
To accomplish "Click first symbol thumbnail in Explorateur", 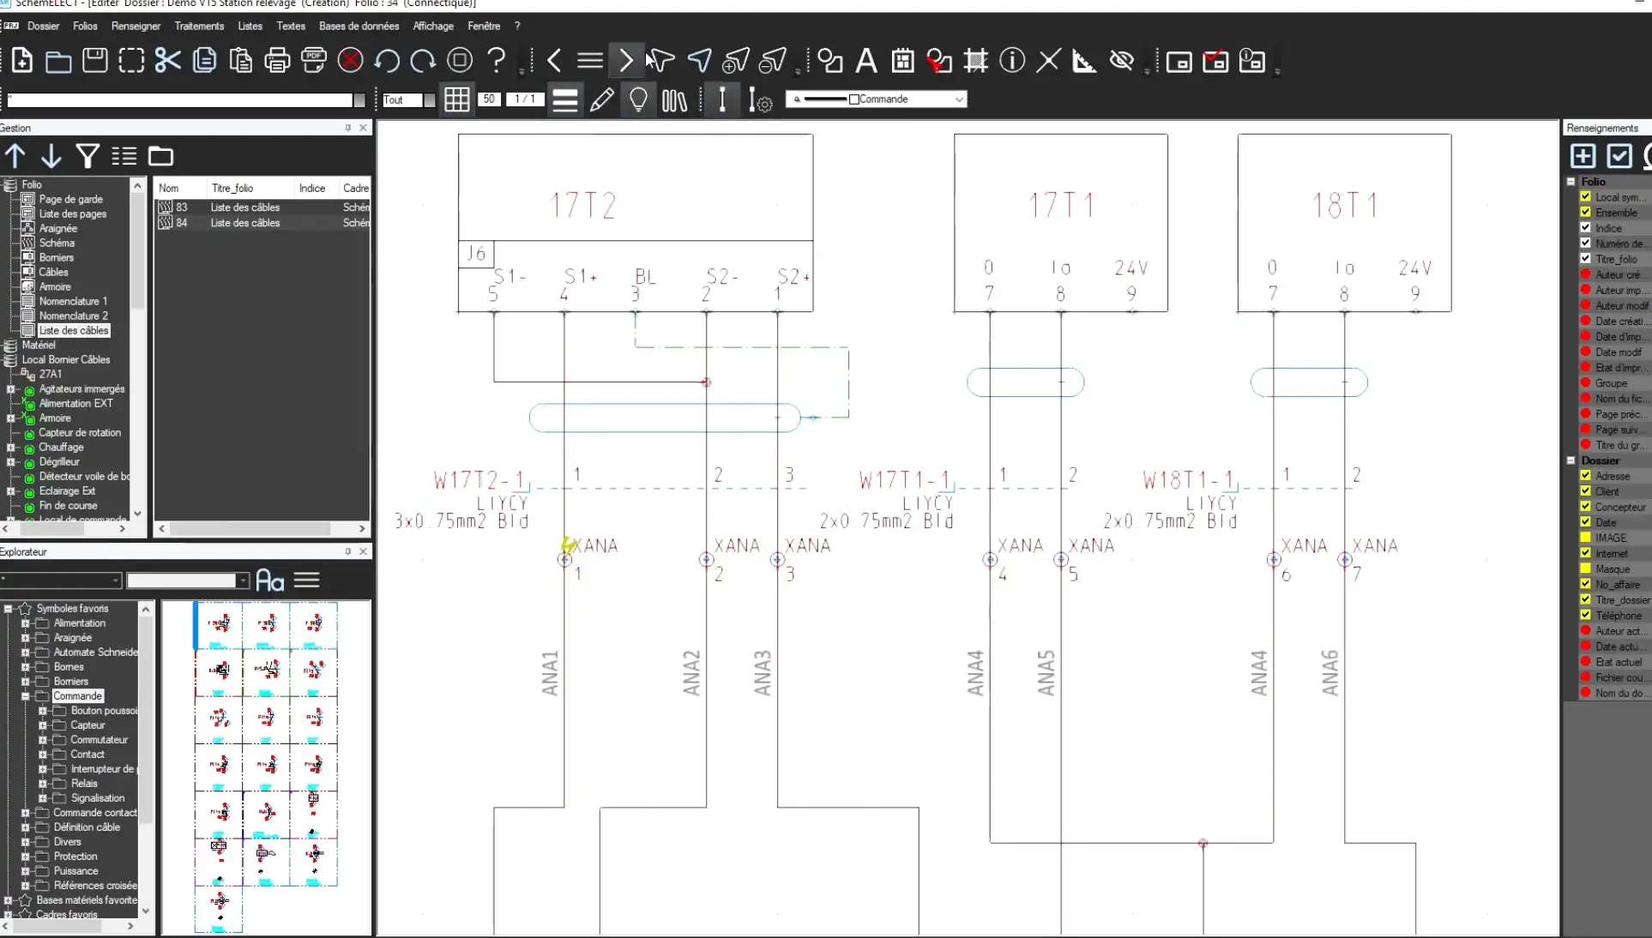I will point(220,624).
